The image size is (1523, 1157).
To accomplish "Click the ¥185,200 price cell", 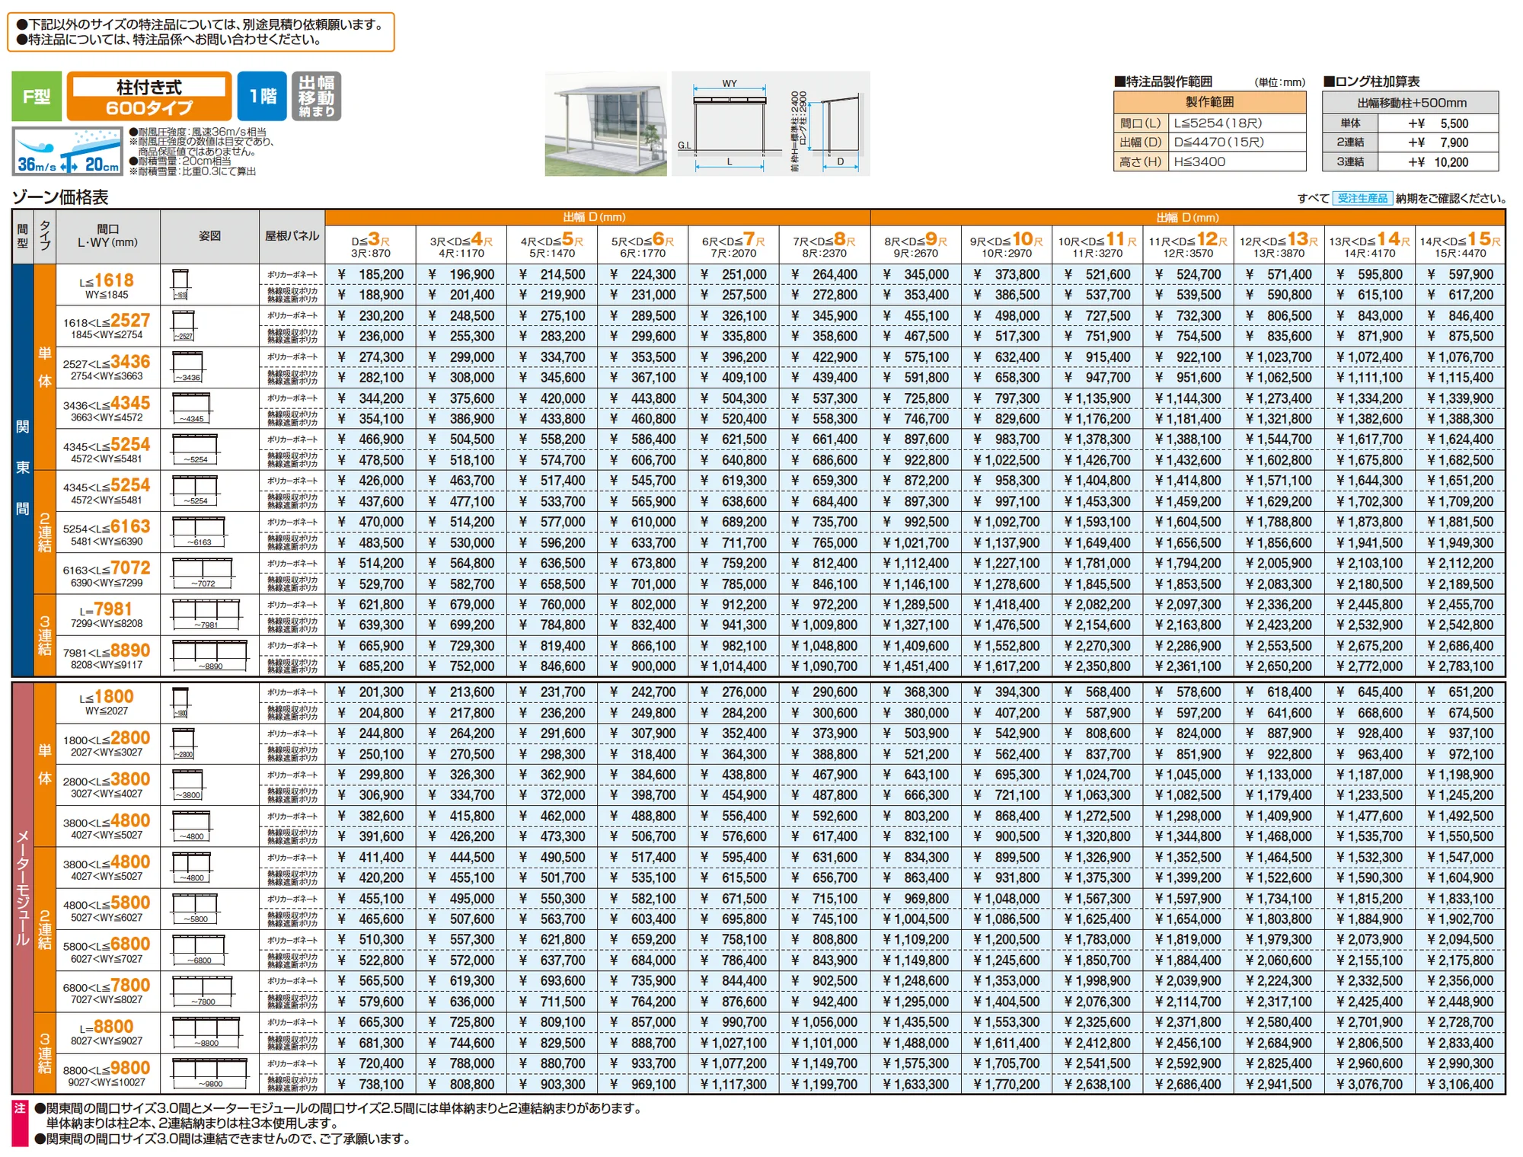I will (x=371, y=274).
